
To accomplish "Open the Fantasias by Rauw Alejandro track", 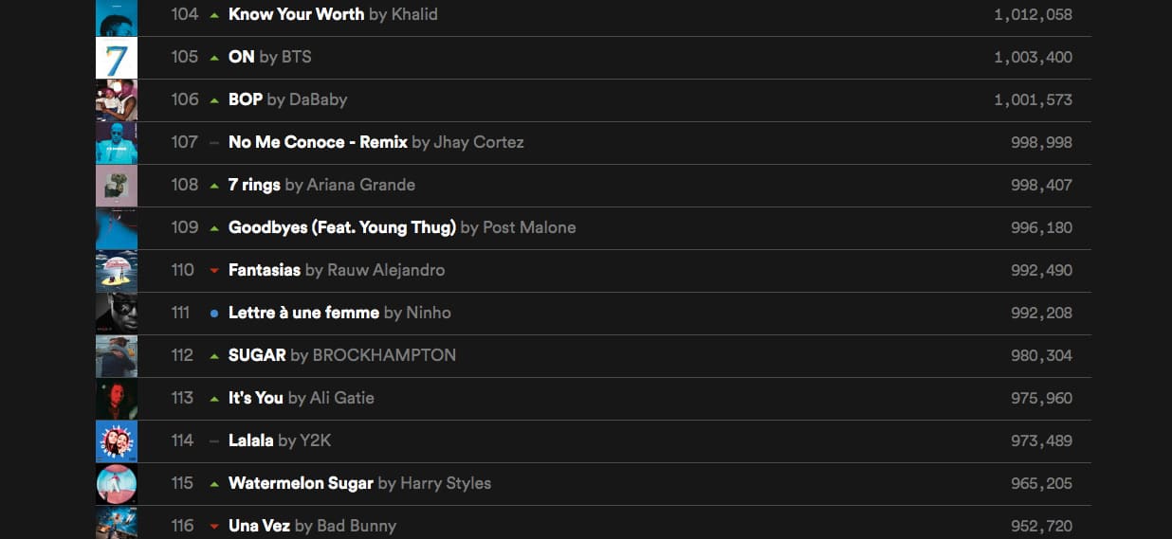I will [337, 270].
